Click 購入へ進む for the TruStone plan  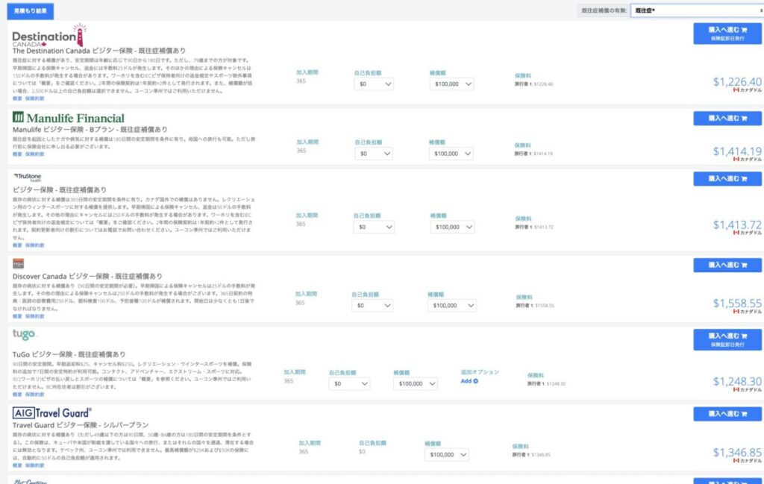tap(727, 179)
